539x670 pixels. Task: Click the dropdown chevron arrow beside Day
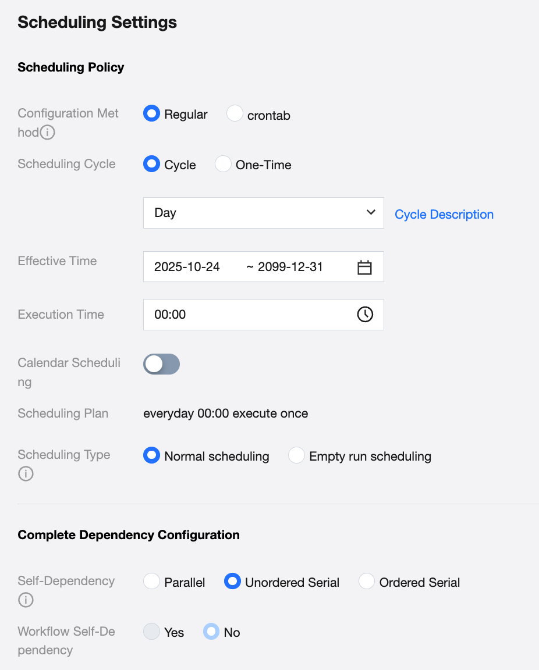pos(371,212)
